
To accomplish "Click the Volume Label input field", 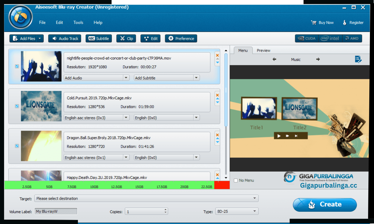I will pyautogui.click(x=56, y=212).
